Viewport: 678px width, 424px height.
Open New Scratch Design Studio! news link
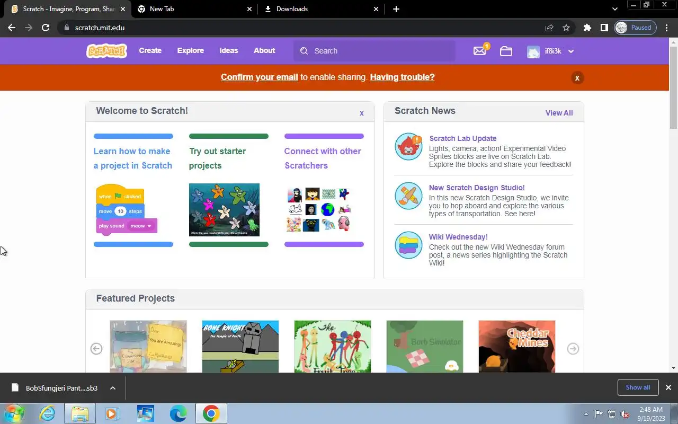click(x=477, y=188)
